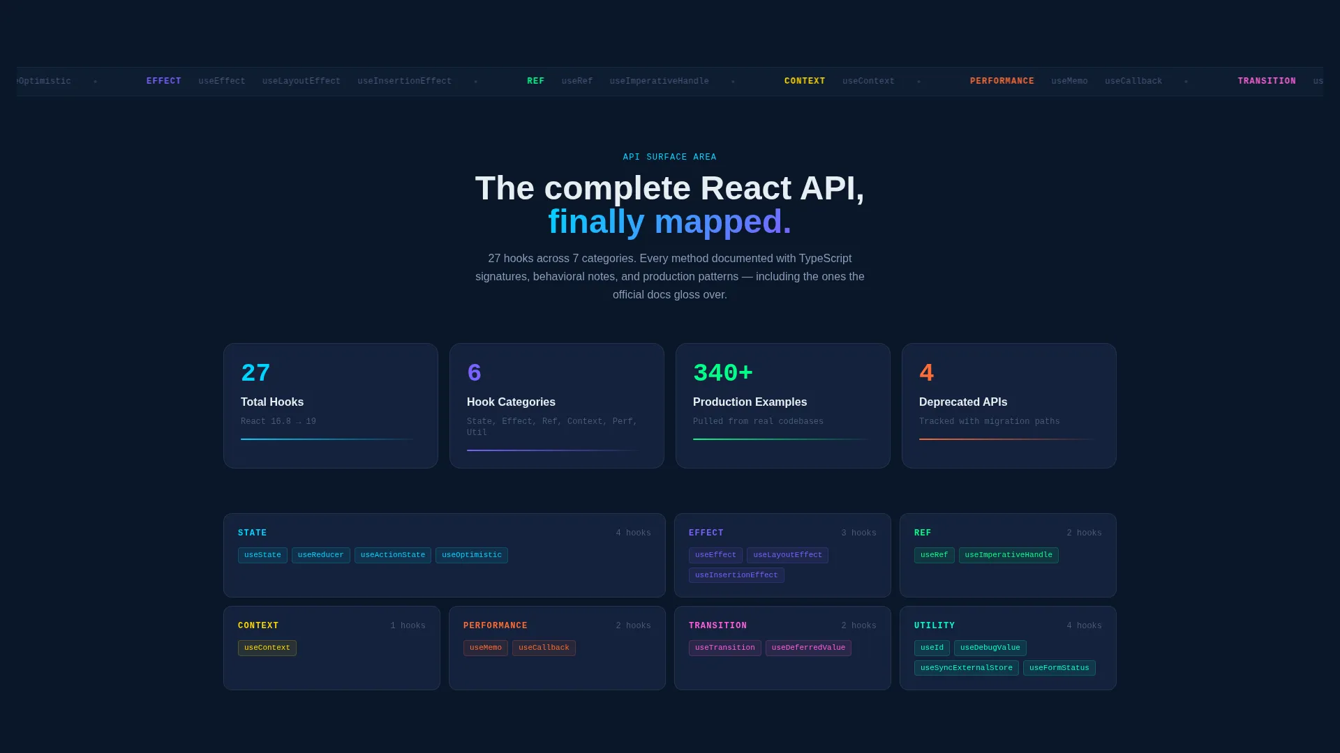
Task: Click useEffect in the top ticker
Action: [222, 81]
